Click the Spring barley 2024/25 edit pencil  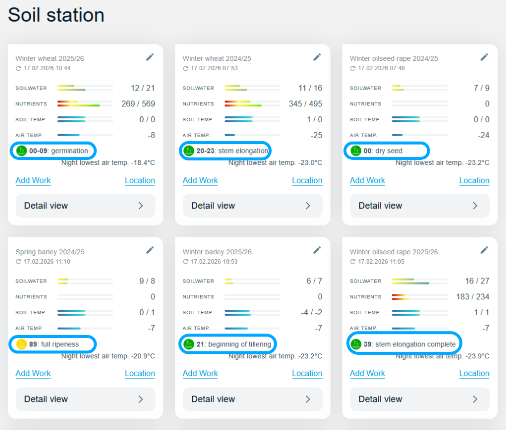point(150,250)
